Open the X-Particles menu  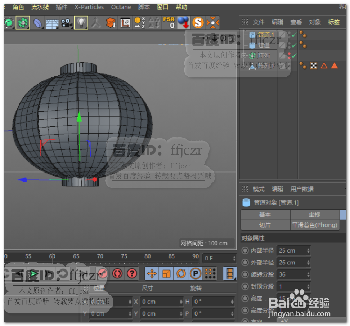click(x=89, y=7)
